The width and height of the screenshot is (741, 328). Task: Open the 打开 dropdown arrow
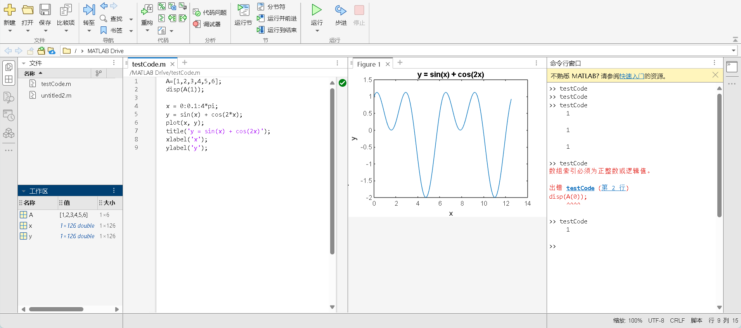[28, 31]
